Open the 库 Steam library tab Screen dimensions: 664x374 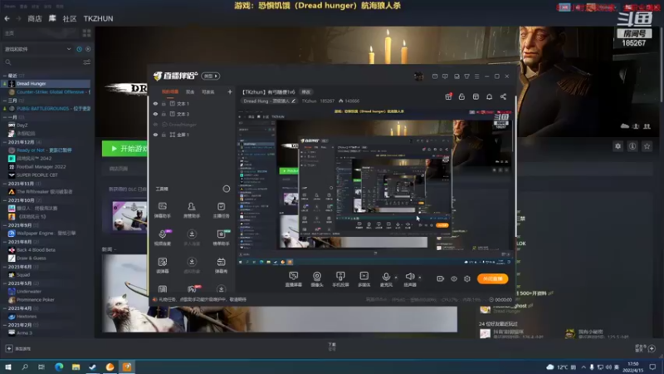pyautogui.click(x=52, y=18)
